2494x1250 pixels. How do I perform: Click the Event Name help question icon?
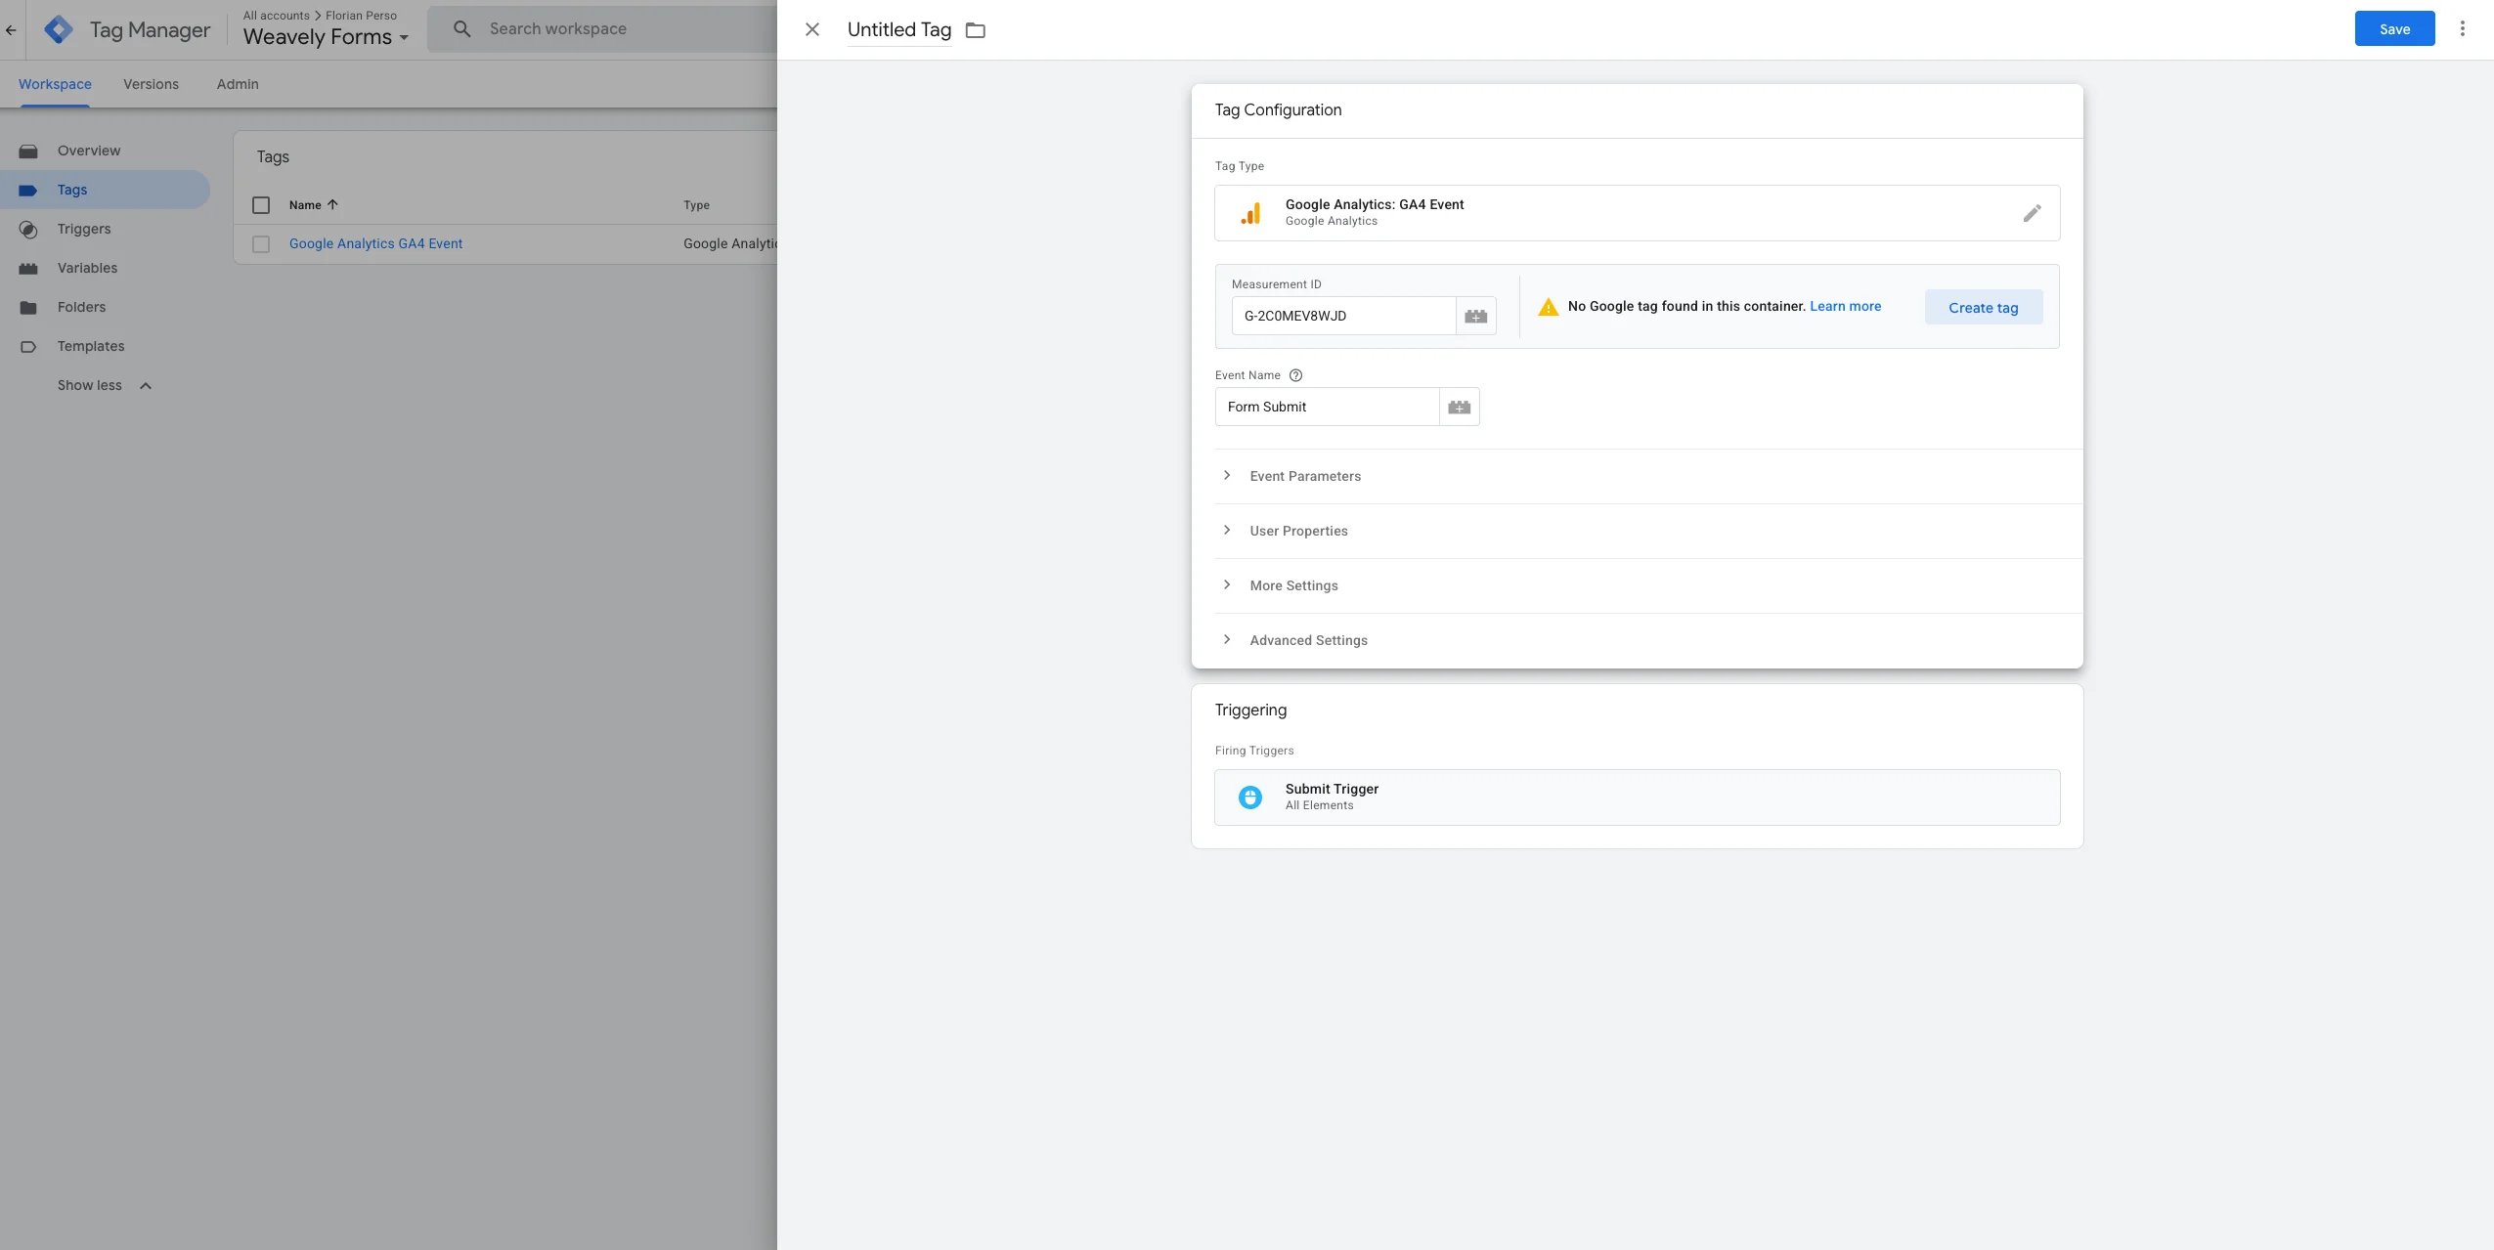coord(1295,375)
